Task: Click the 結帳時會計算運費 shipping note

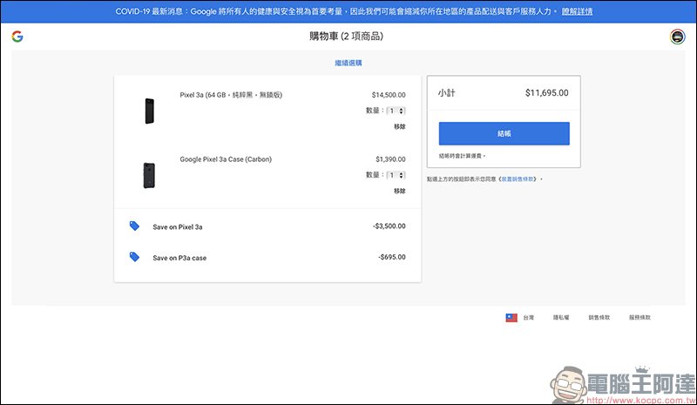Action: tap(462, 156)
